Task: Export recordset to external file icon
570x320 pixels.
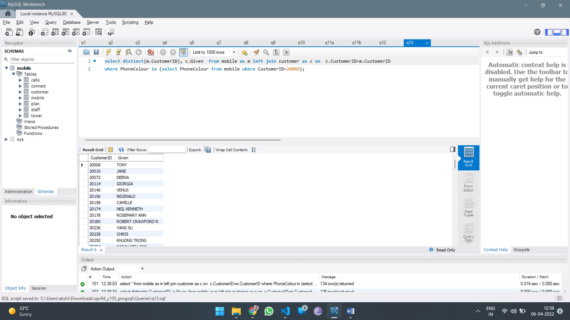Action: [x=208, y=150]
